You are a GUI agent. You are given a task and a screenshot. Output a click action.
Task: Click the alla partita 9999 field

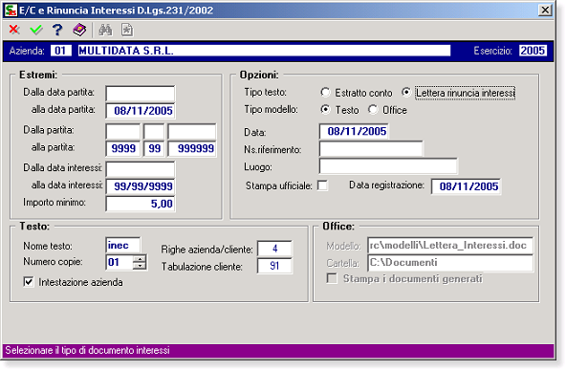pyautogui.click(x=123, y=148)
